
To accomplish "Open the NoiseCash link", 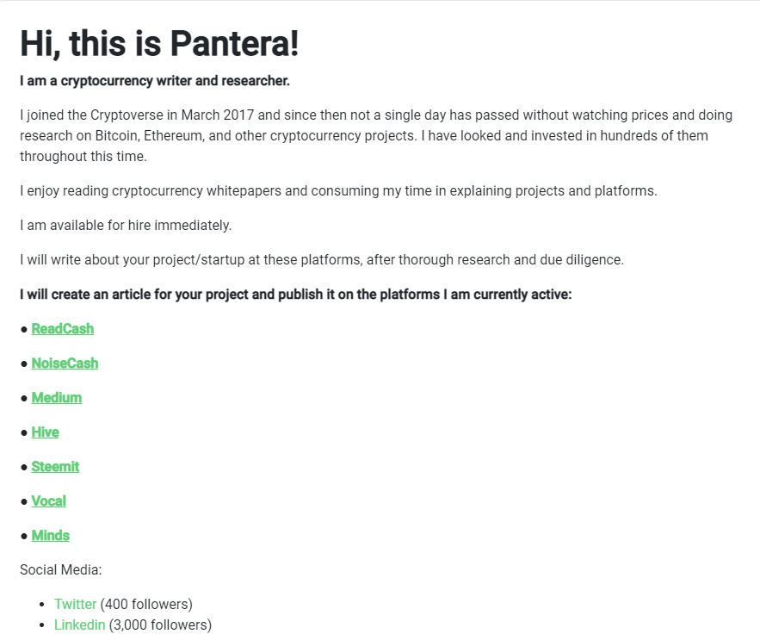I will tap(65, 364).
